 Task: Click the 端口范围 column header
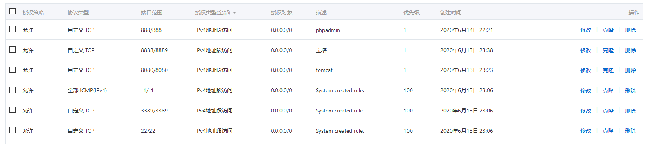pyautogui.click(x=151, y=12)
